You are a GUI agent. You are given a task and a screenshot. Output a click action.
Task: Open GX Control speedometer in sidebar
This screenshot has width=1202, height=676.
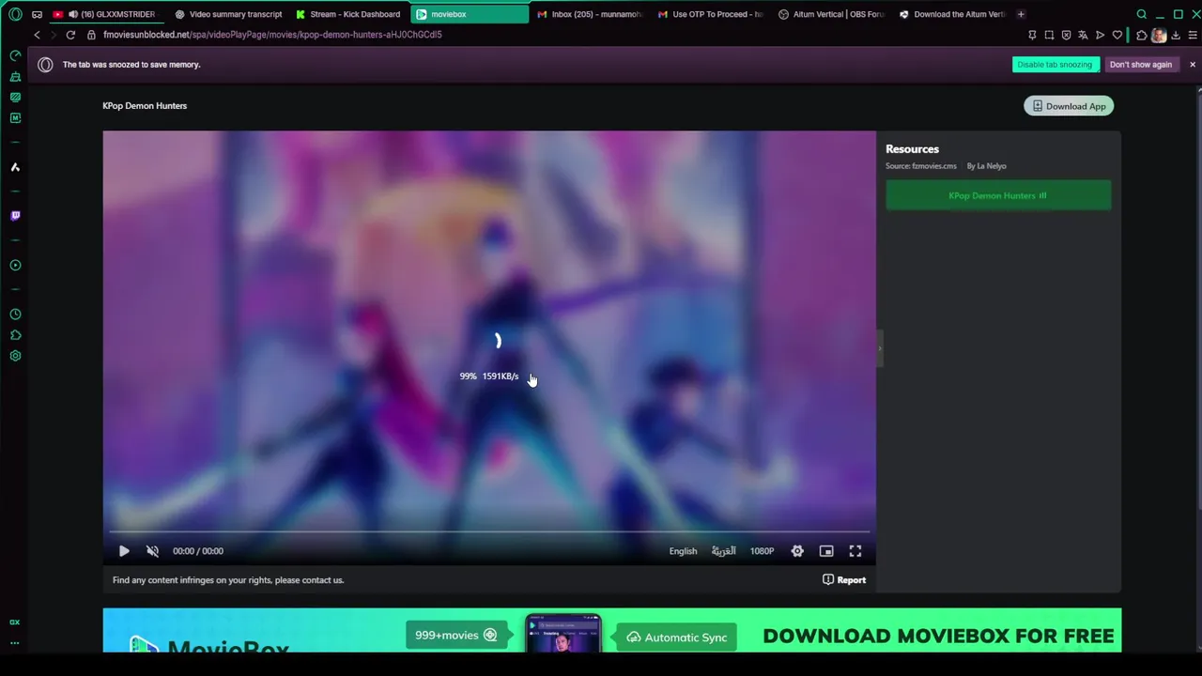tap(15, 55)
